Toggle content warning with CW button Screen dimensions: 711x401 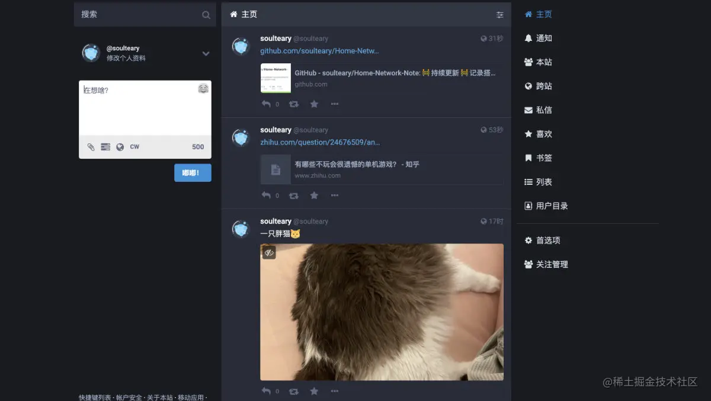point(134,146)
